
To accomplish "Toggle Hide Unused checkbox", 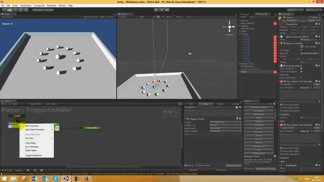I will point(196,165).
